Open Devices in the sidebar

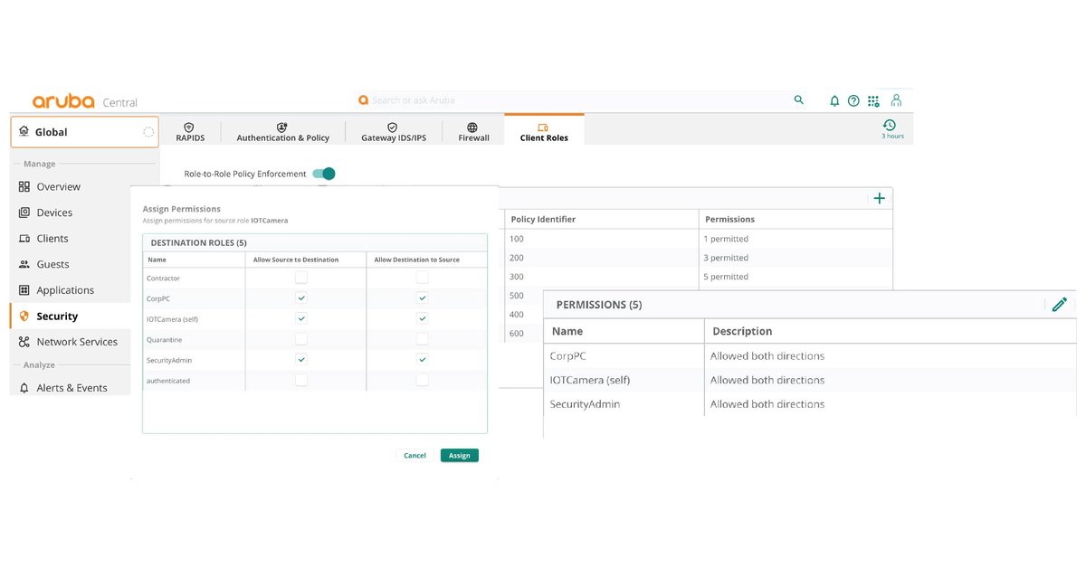coord(54,213)
